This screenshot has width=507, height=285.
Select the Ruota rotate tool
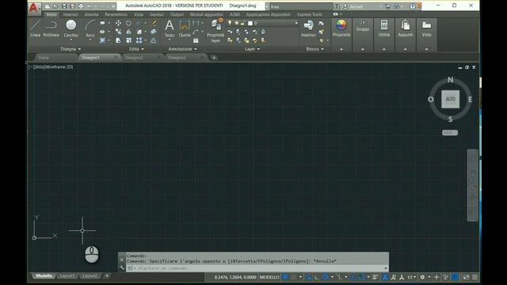click(128, 23)
